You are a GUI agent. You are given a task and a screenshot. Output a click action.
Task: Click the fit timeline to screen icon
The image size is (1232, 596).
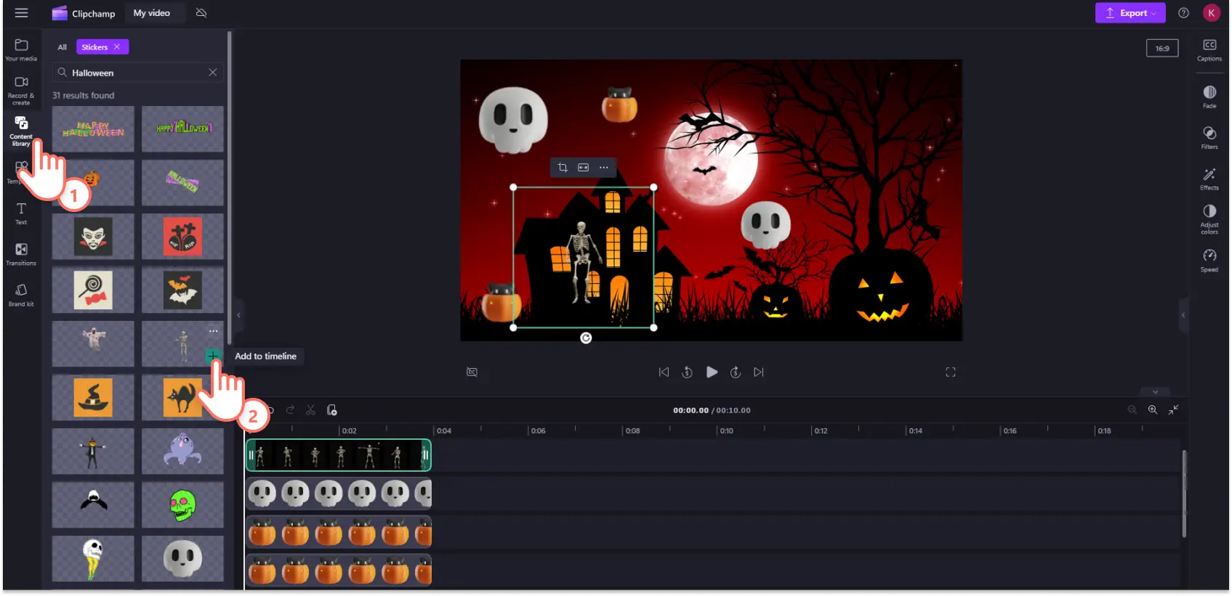click(x=1173, y=410)
